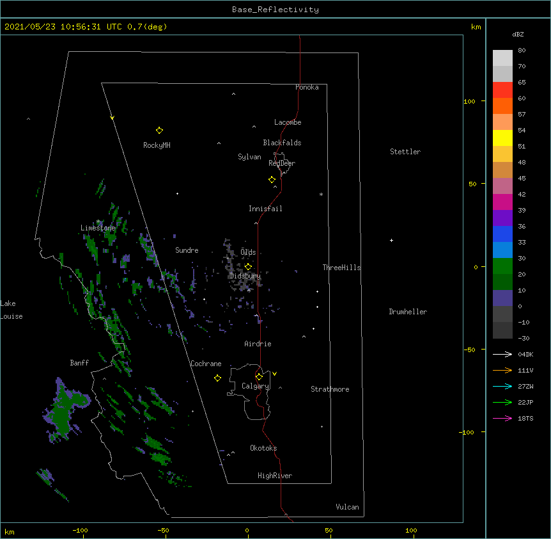The height and width of the screenshot is (539, 551).
Task: Click the dBZ legend heading
Action: pyautogui.click(x=518, y=35)
